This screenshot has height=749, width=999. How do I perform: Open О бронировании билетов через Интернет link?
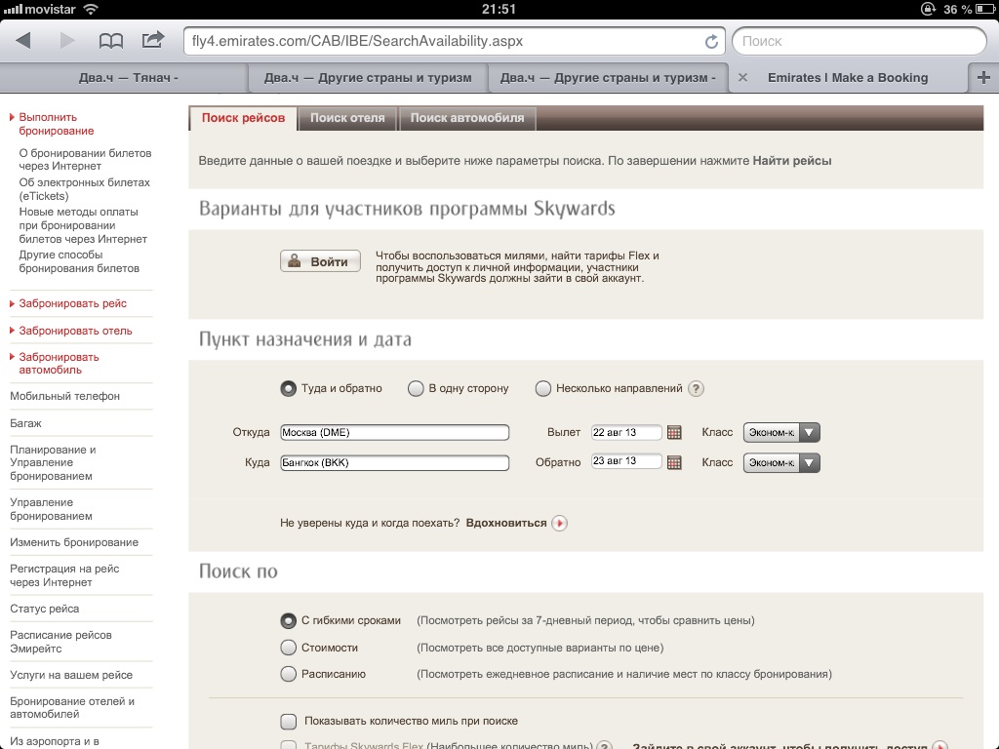click(85, 159)
